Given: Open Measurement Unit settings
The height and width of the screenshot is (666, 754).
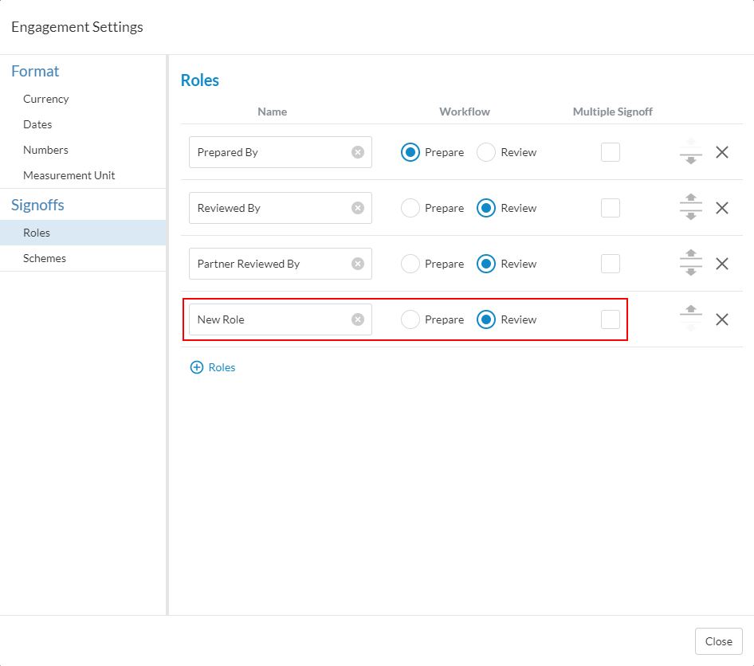Looking at the screenshot, I should coord(69,175).
